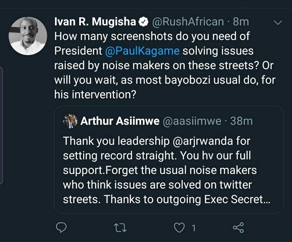Open share options via share icon

pyautogui.click(x=238, y=227)
